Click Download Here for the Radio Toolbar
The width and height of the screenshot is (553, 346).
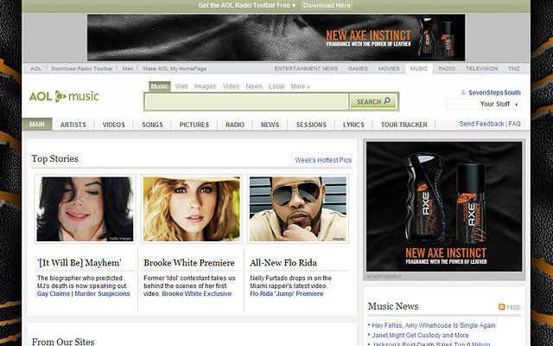tap(327, 5)
